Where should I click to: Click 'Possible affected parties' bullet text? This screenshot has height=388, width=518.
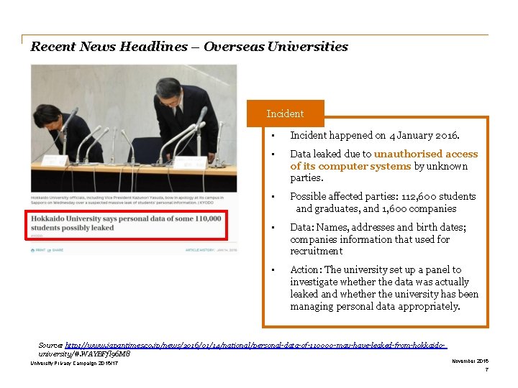coord(383,202)
